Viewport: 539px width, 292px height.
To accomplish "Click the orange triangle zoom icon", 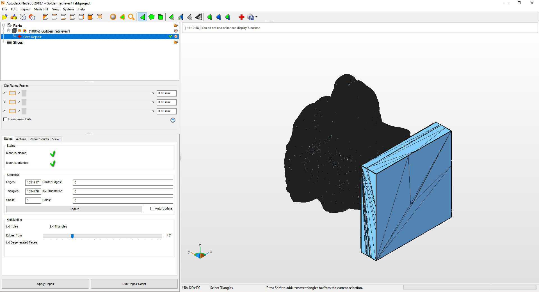I will pyautogui.click(x=122, y=17).
